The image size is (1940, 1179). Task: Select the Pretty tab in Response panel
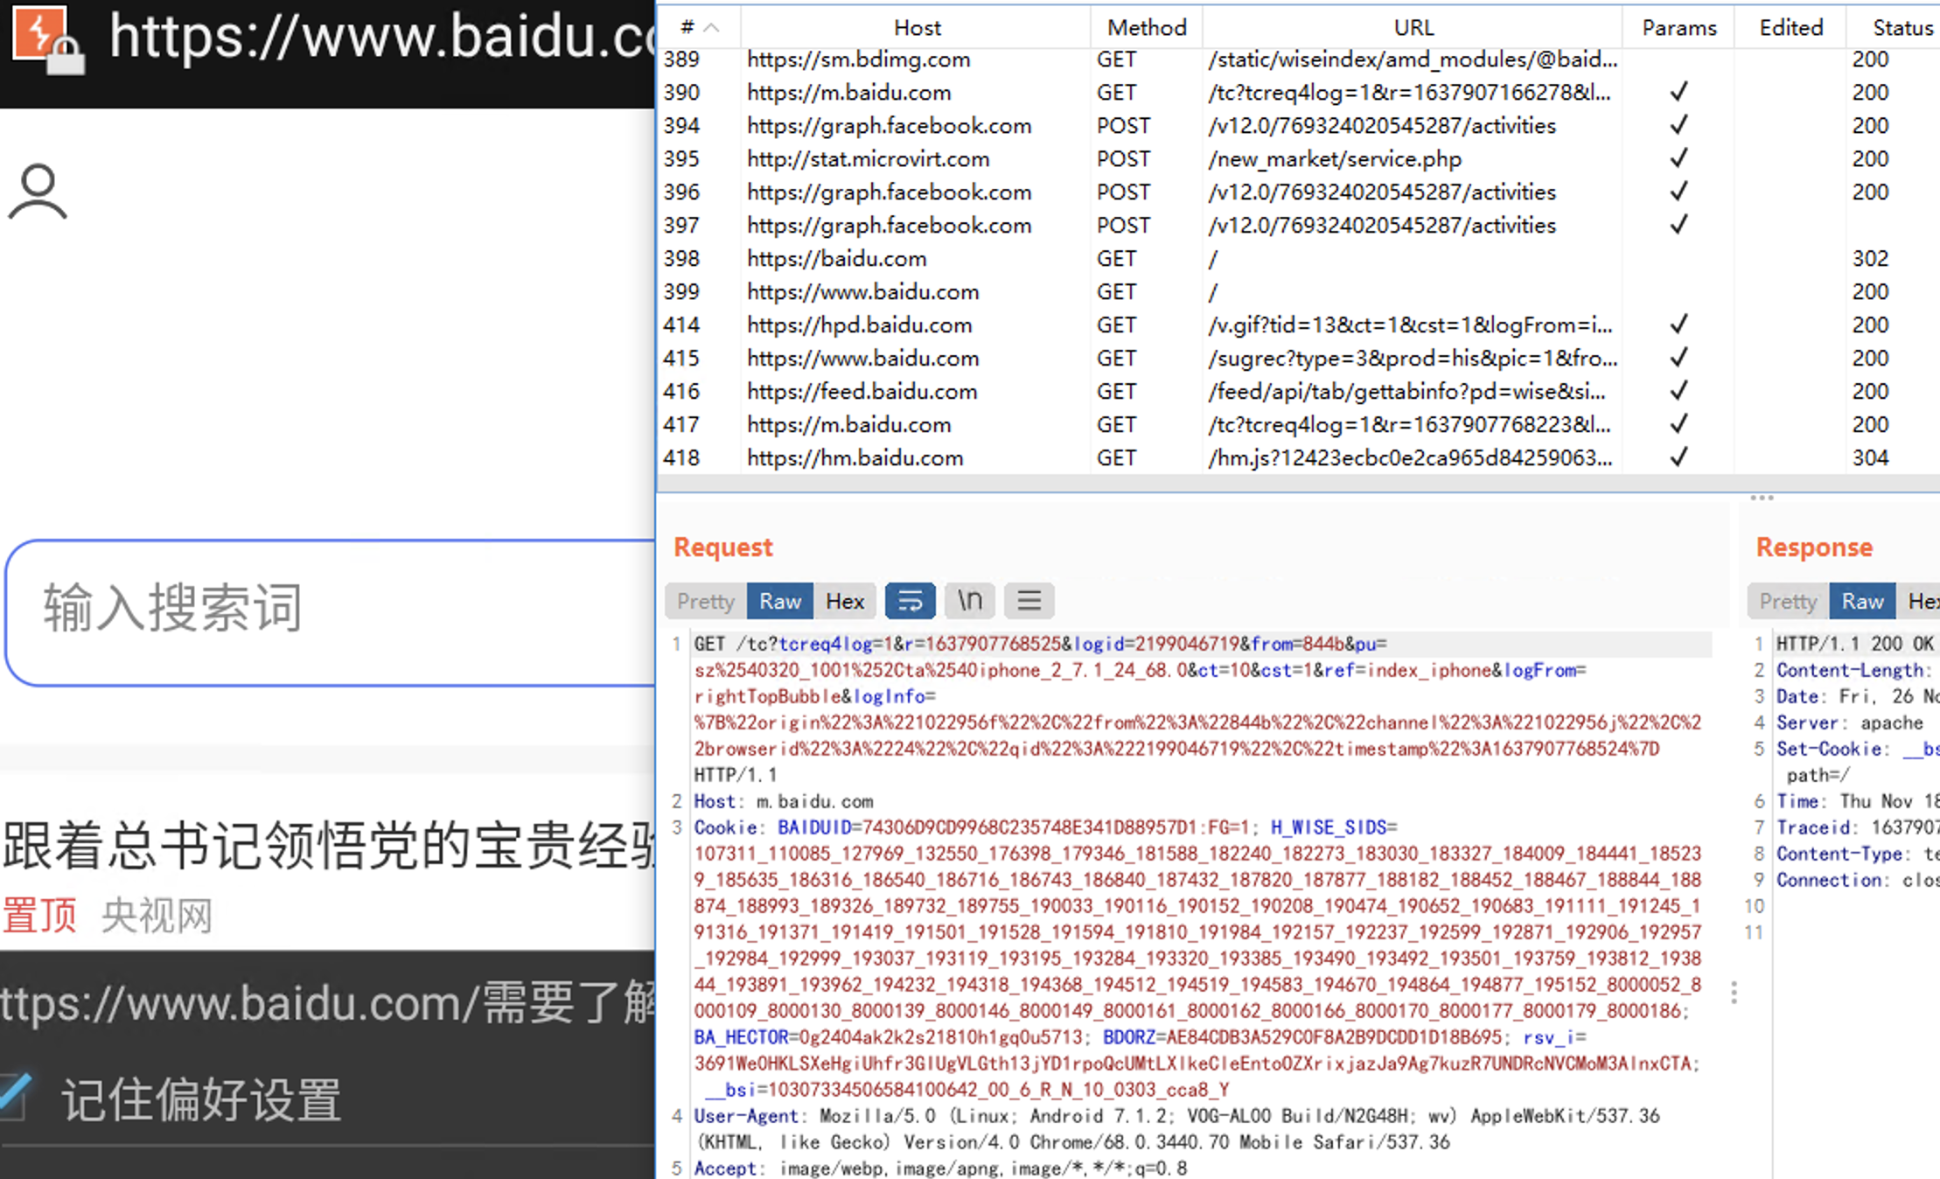pyautogui.click(x=1788, y=601)
